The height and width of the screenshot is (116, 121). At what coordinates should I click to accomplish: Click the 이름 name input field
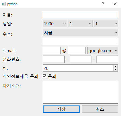click(x=80, y=15)
